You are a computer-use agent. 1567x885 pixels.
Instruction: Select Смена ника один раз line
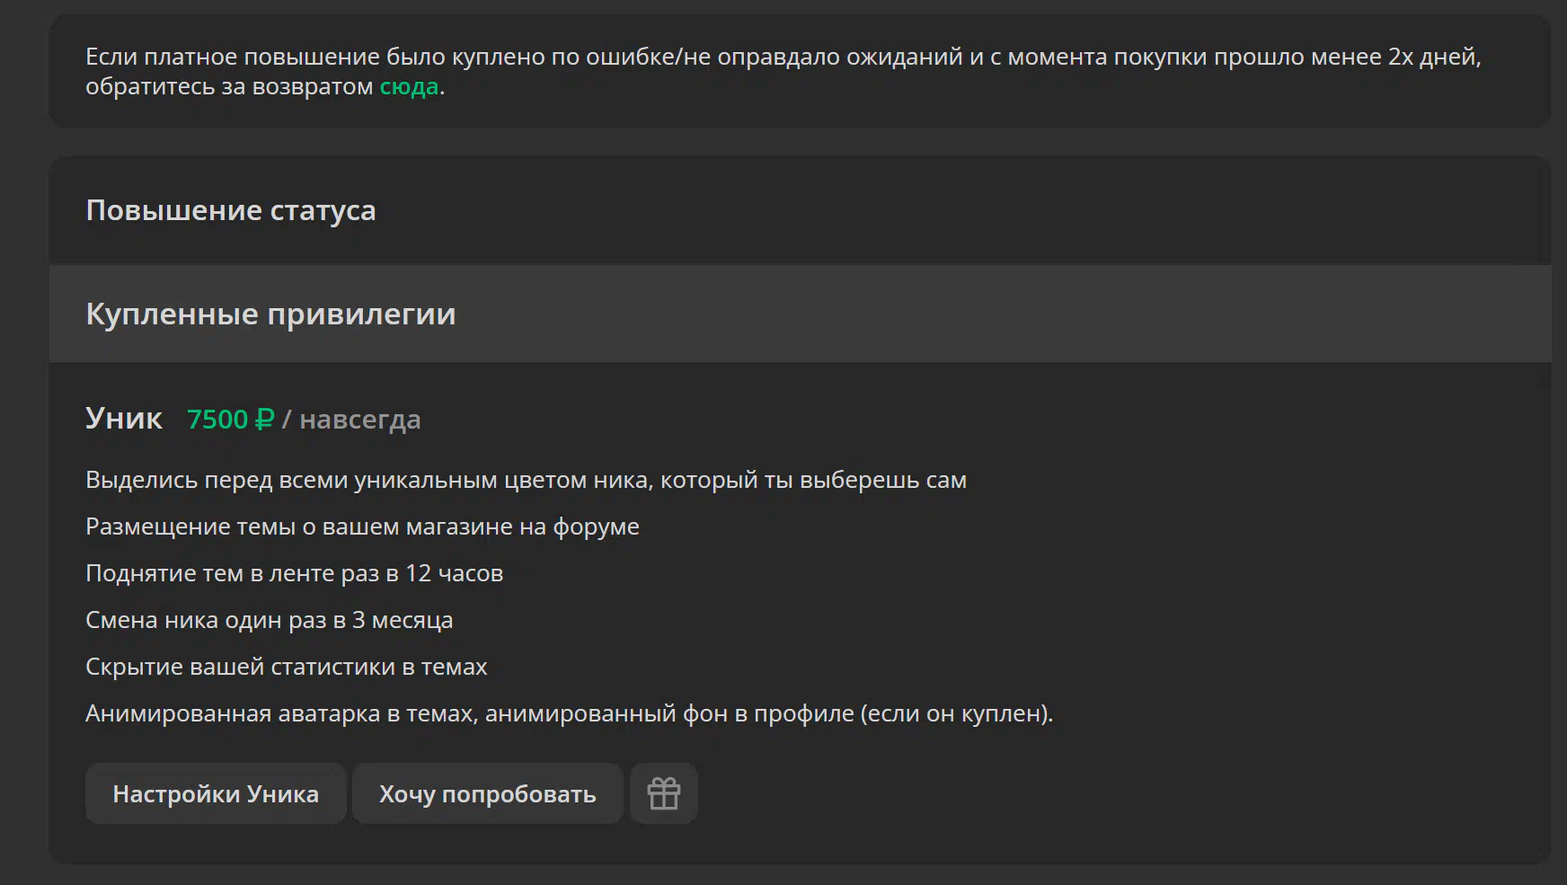point(269,620)
